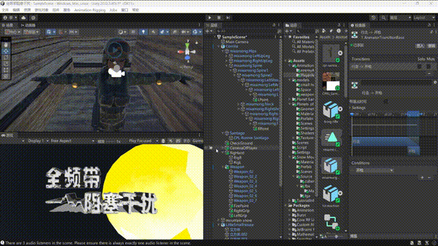
Task: Expand the Packages folder tree
Action: tap(286, 206)
